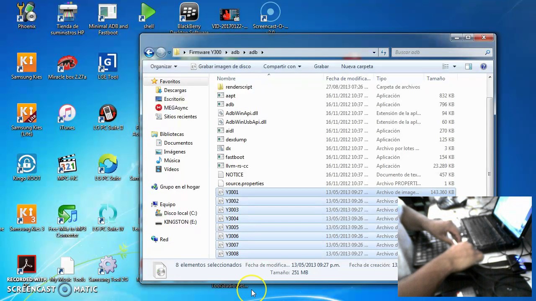Open the recent pages dropdown arrow
Screen dimensions: 536x301
[x=169, y=52]
